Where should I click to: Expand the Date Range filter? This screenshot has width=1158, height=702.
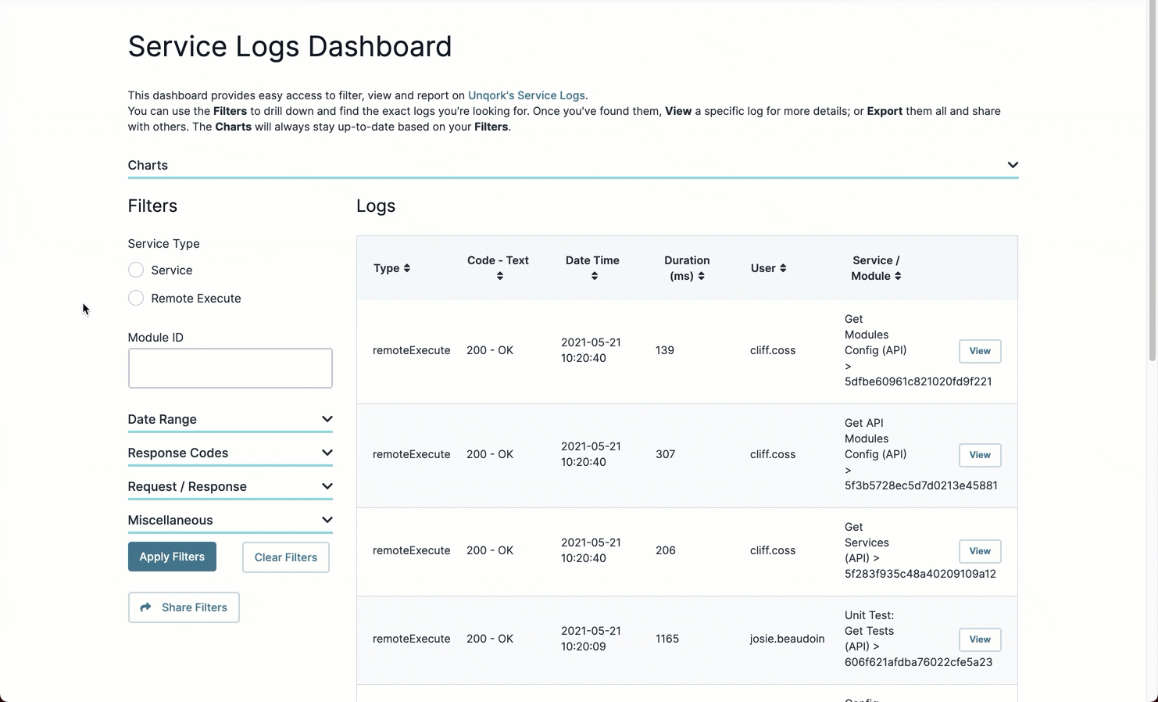tap(231, 420)
